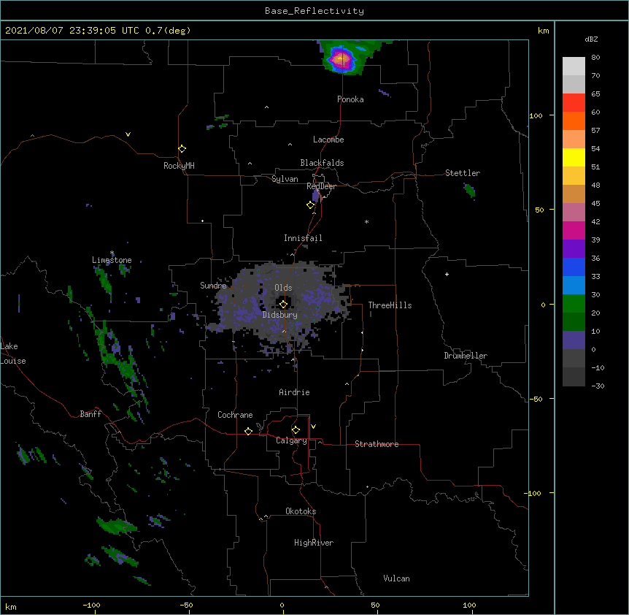Pick the magenta 39–42 dBZ legend swatch
Image resolution: width=629 pixels, height=615 pixels.
pos(574,230)
